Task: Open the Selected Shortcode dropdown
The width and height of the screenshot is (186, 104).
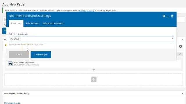Action: [91, 39]
